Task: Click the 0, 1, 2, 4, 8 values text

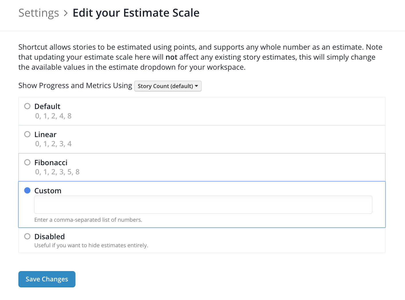Action: 53,116
